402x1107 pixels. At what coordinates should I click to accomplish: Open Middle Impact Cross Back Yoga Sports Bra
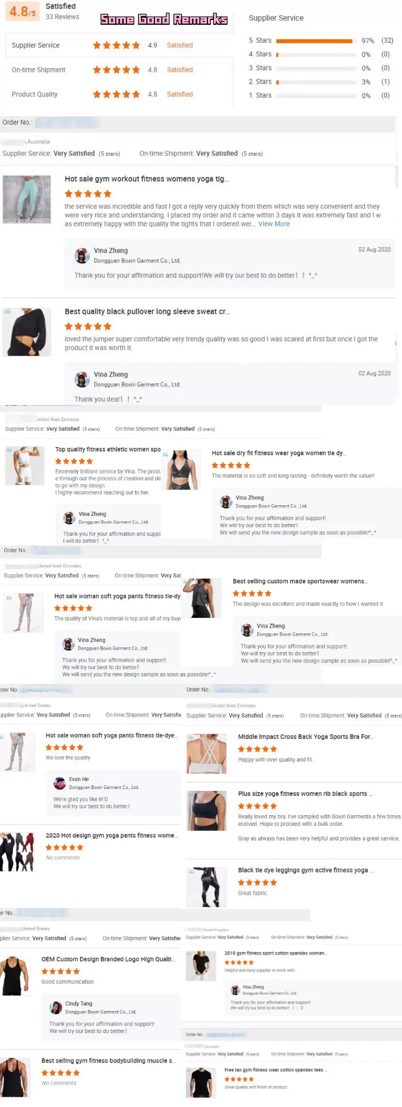pyautogui.click(x=306, y=737)
